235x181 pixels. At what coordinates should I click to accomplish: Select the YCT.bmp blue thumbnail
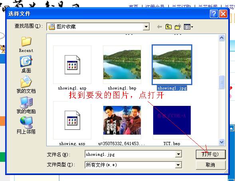(x=172, y=120)
